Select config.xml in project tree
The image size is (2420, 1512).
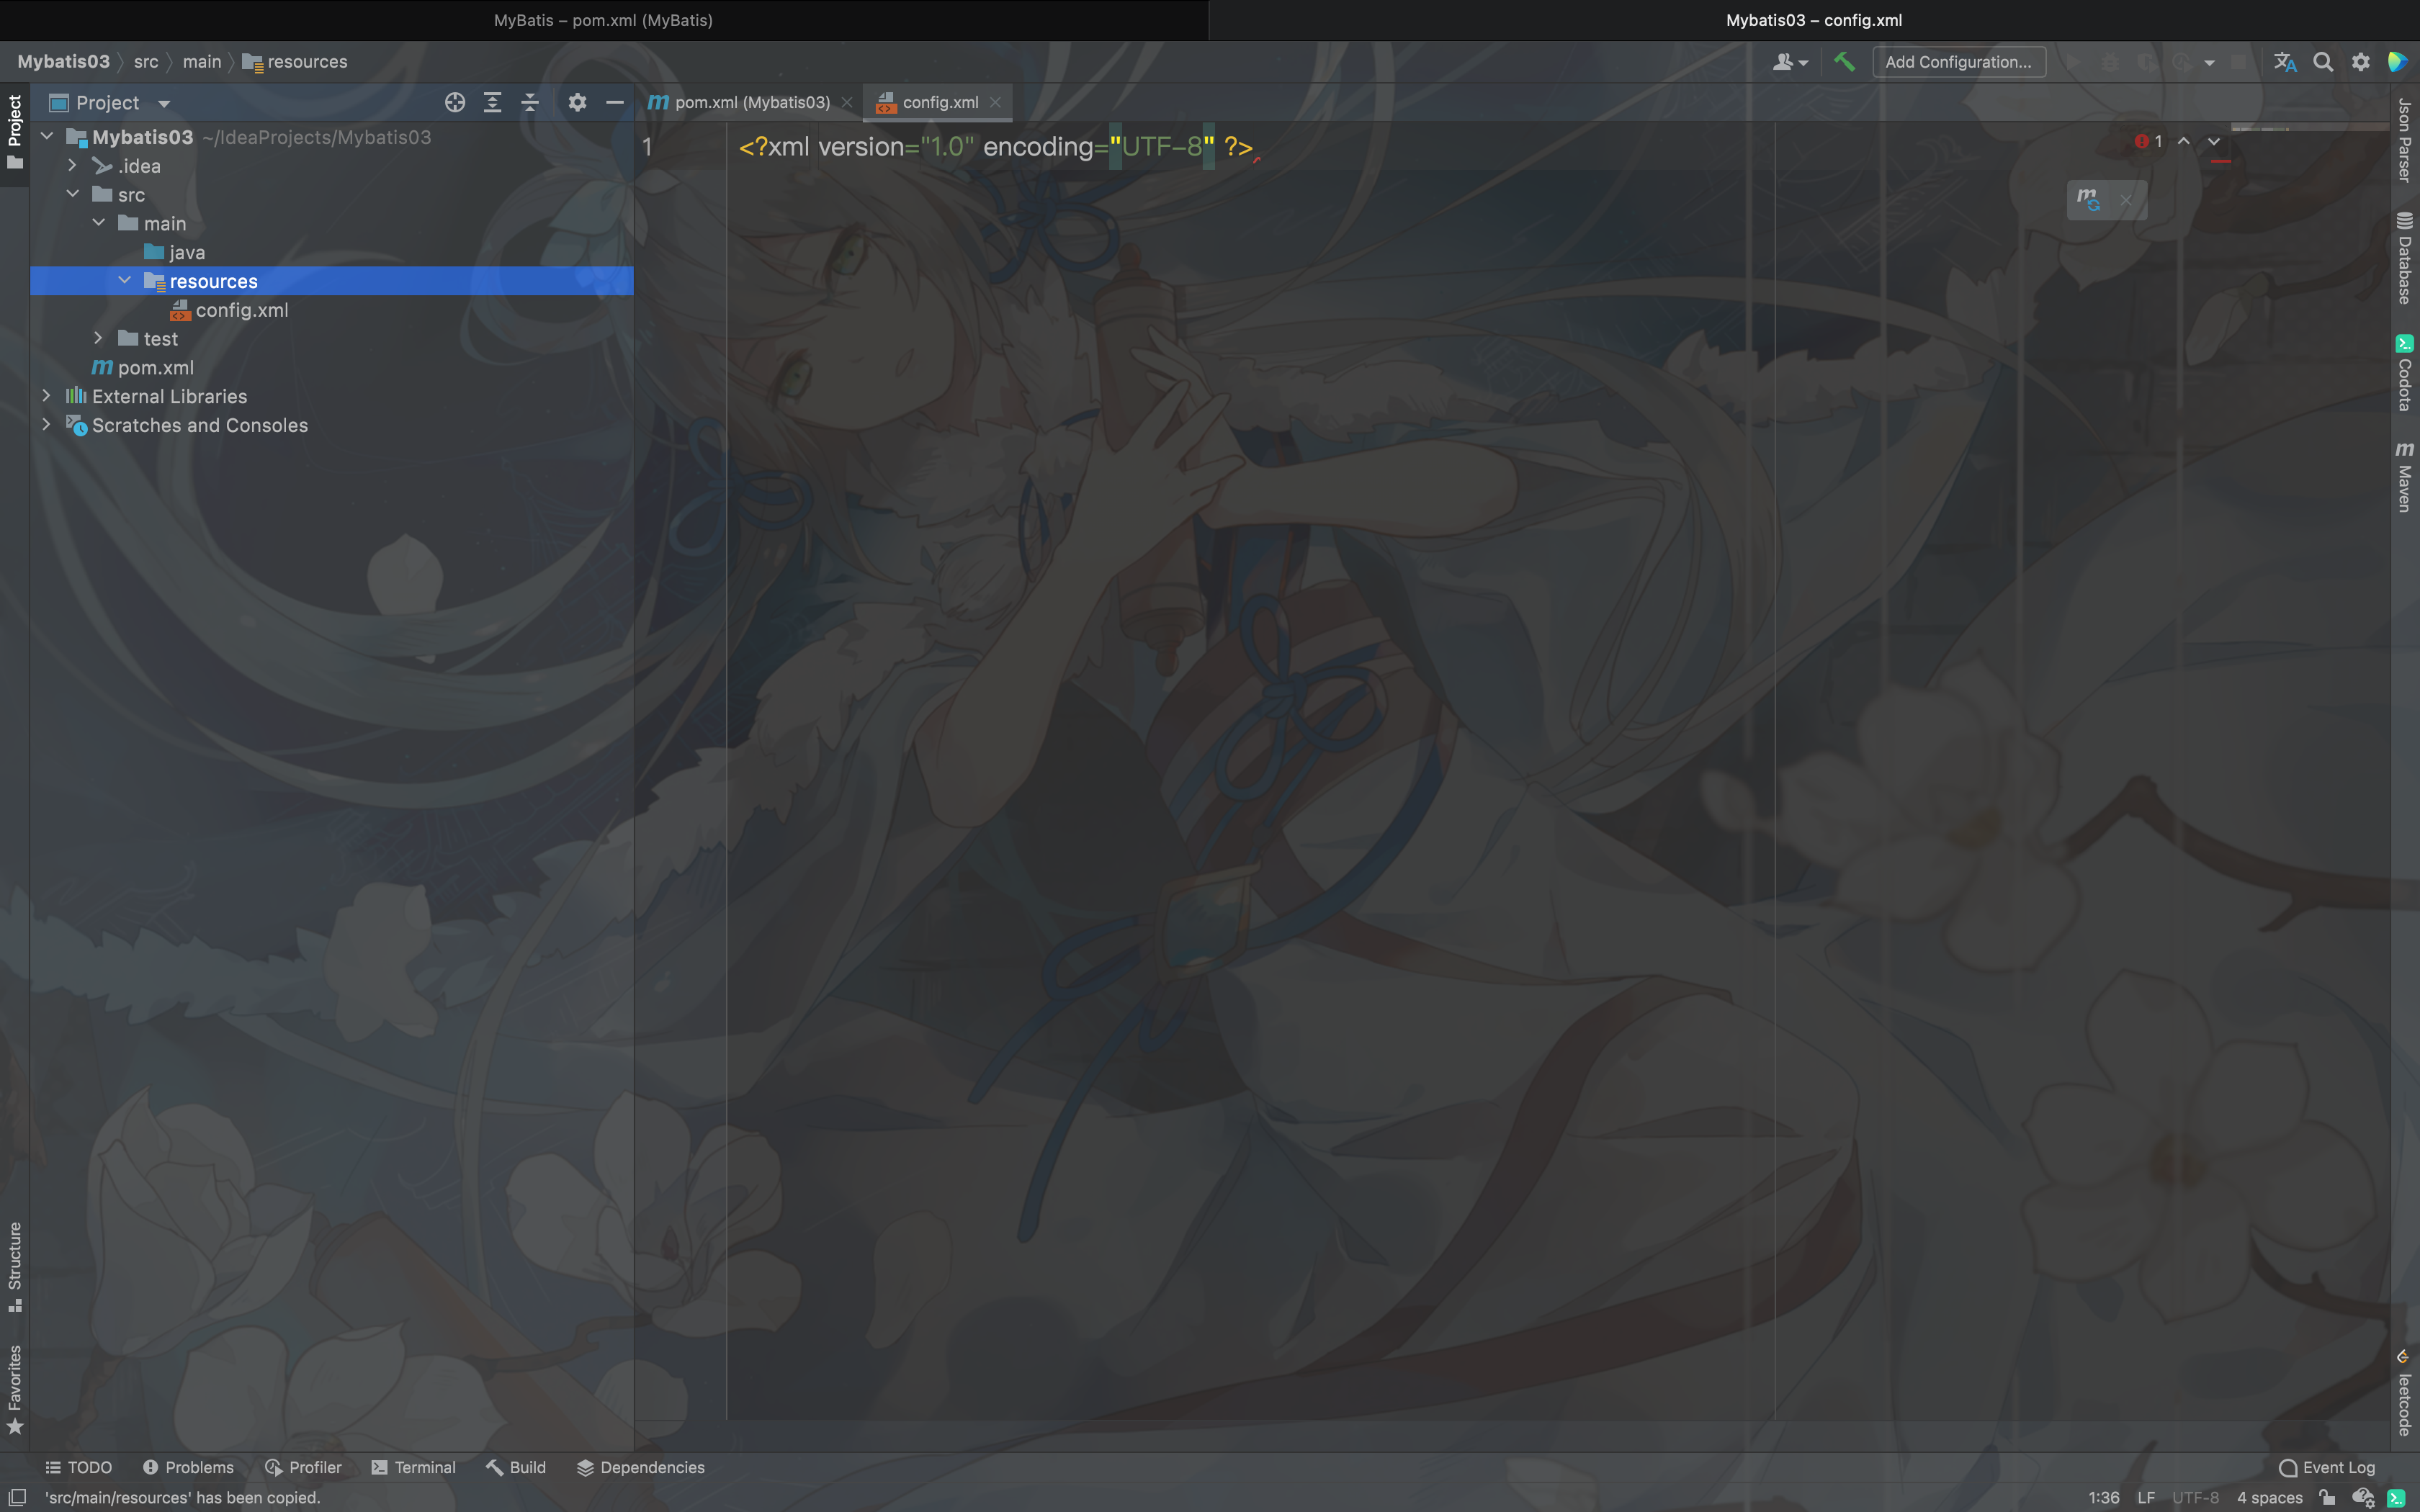pyautogui.click(x=241, y=310)
